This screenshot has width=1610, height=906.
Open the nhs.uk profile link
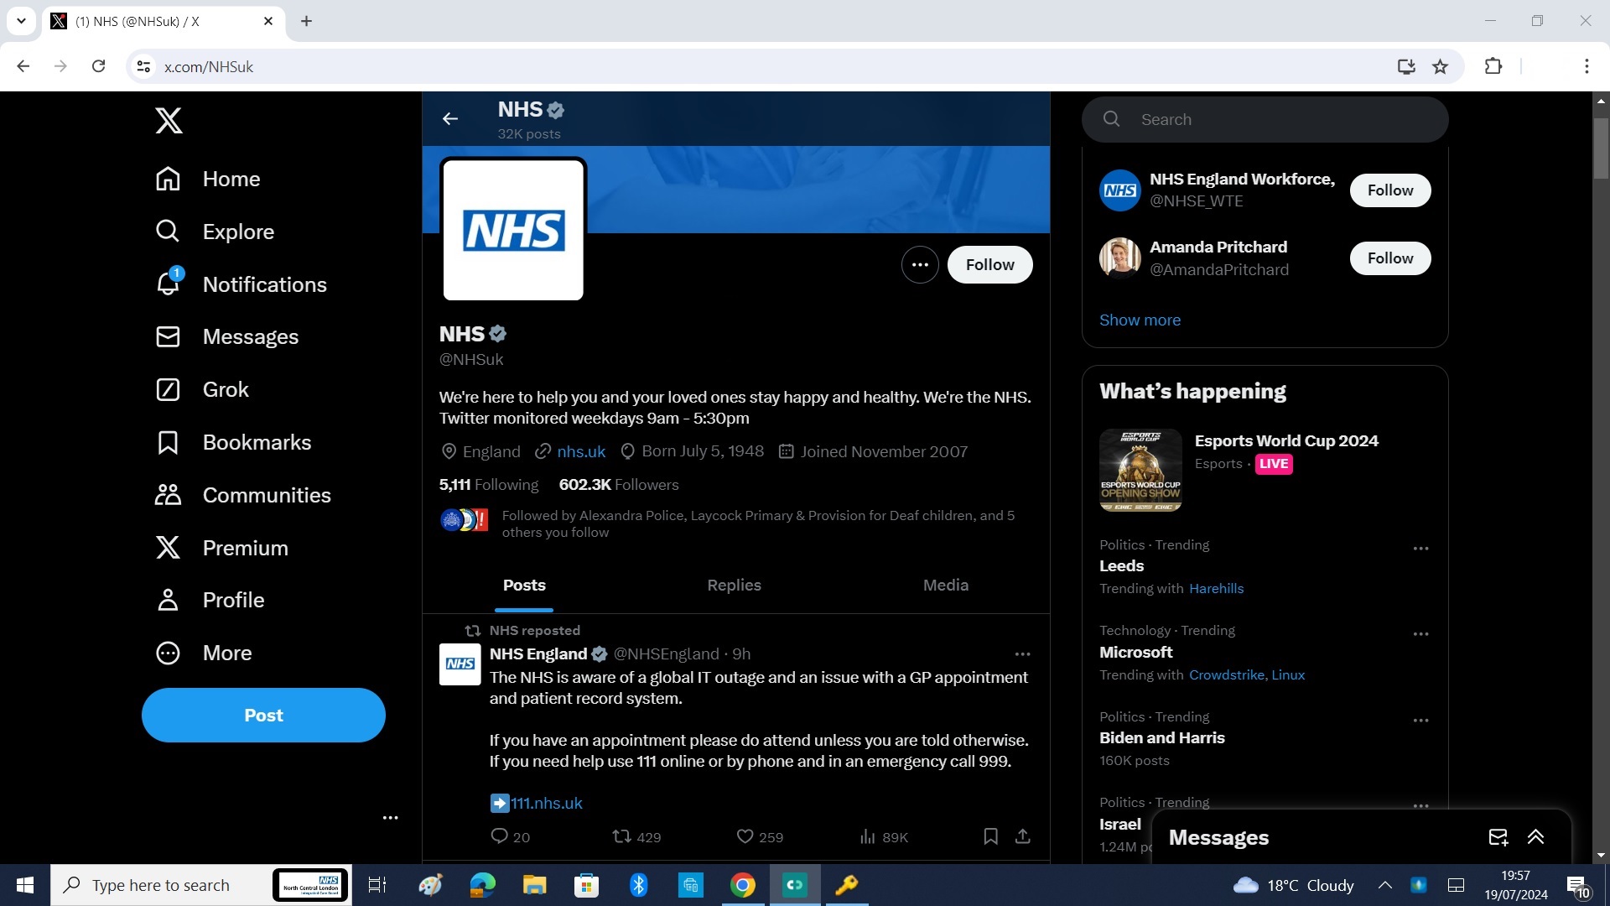point(580,451)
